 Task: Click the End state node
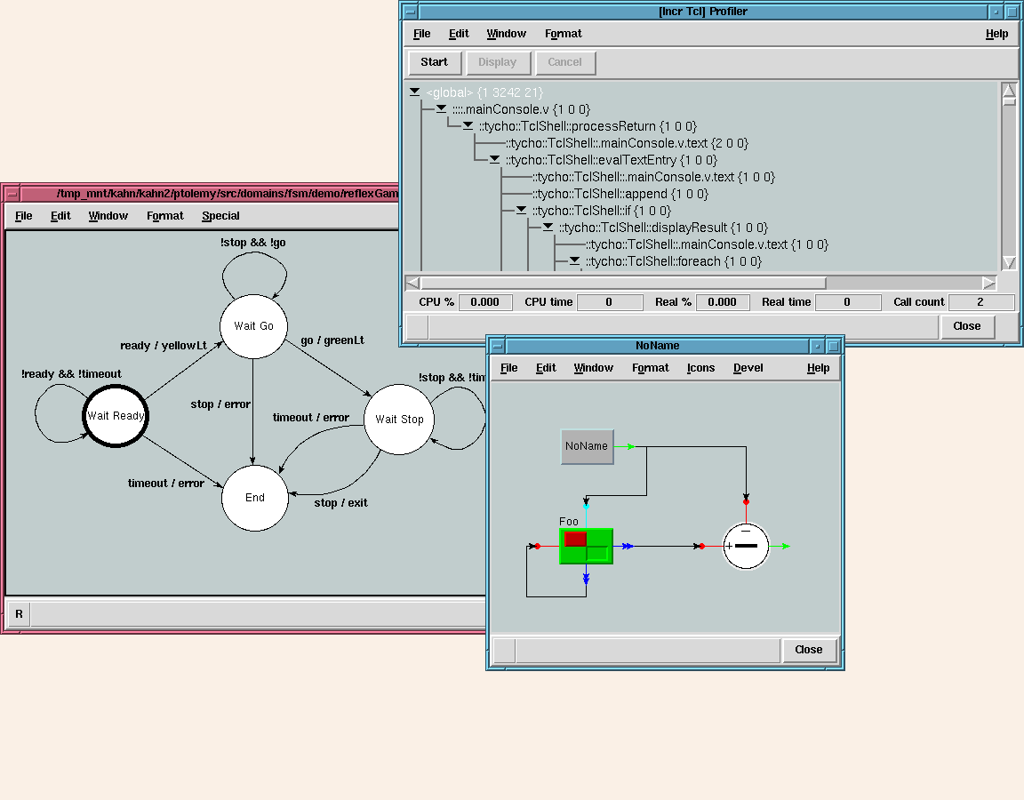coord(255,498)
